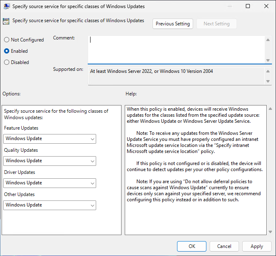276x256 pixels.
Task: Open the Other Updates source dropdown
Action: (x=49, y=205)
